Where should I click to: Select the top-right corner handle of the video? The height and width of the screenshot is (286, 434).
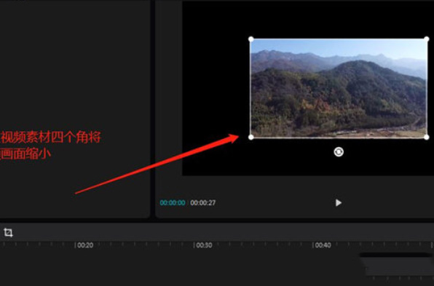(427, 39)
